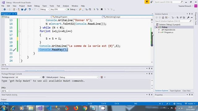Open the Windows Start button
Viewport: 198px width, 111px height.
coord(4,108)
